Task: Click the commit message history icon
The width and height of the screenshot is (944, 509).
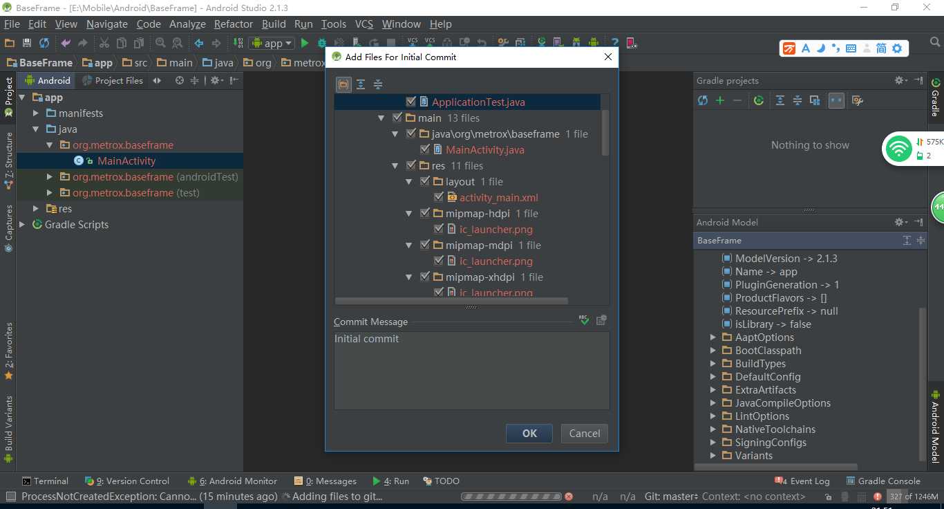Action: pyautogui.click(x=601, y=320)
